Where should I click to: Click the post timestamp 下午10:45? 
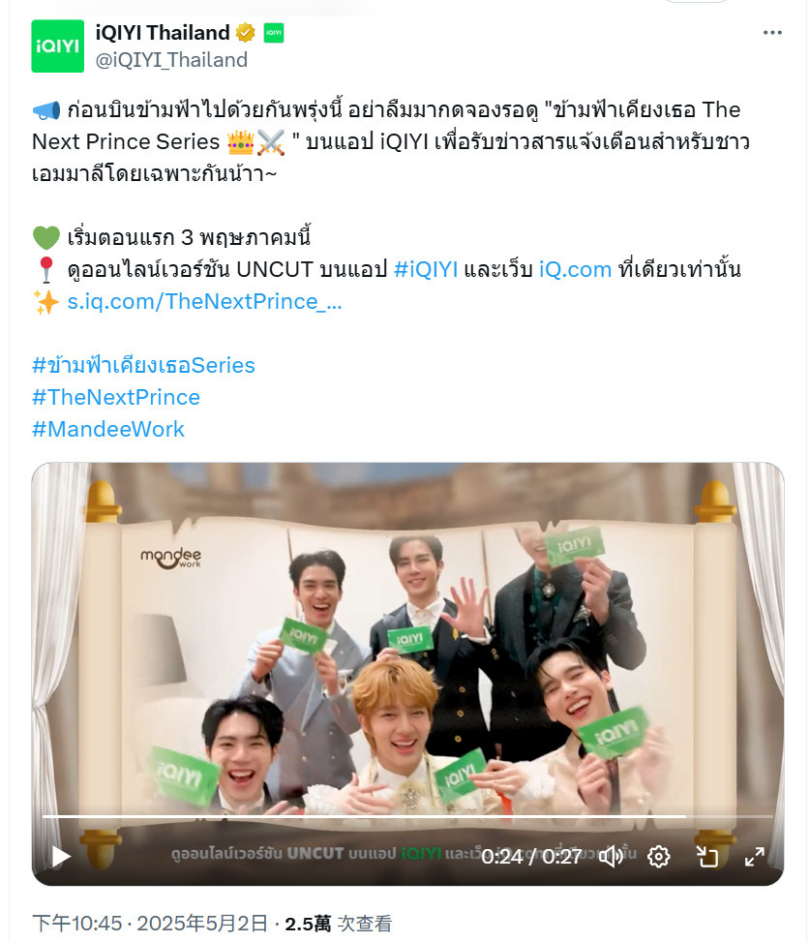(x=76, y=924)
